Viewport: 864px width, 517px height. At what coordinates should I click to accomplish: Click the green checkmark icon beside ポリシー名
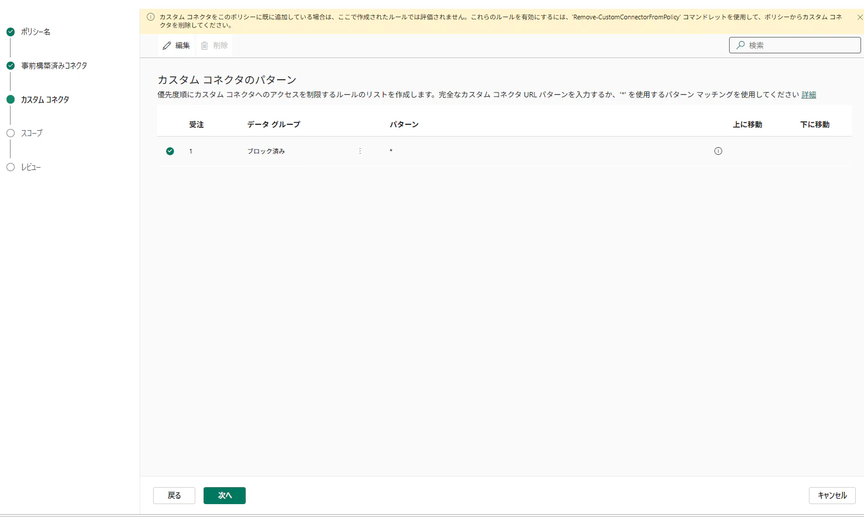(10, 32)
